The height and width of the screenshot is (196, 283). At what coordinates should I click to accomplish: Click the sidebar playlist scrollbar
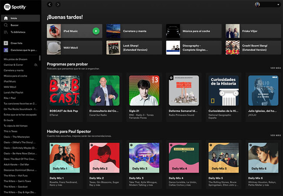coord(40,58)
